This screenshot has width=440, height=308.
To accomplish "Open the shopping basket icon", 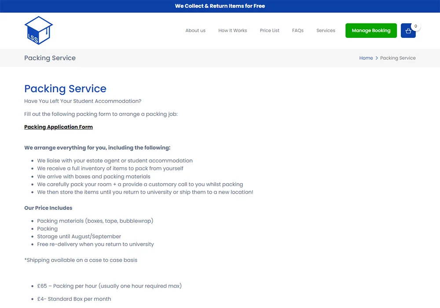I will click(408, 31).
